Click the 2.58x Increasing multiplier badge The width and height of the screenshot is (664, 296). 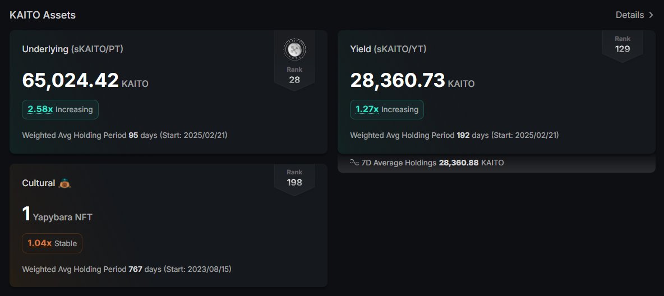[60, 109]
